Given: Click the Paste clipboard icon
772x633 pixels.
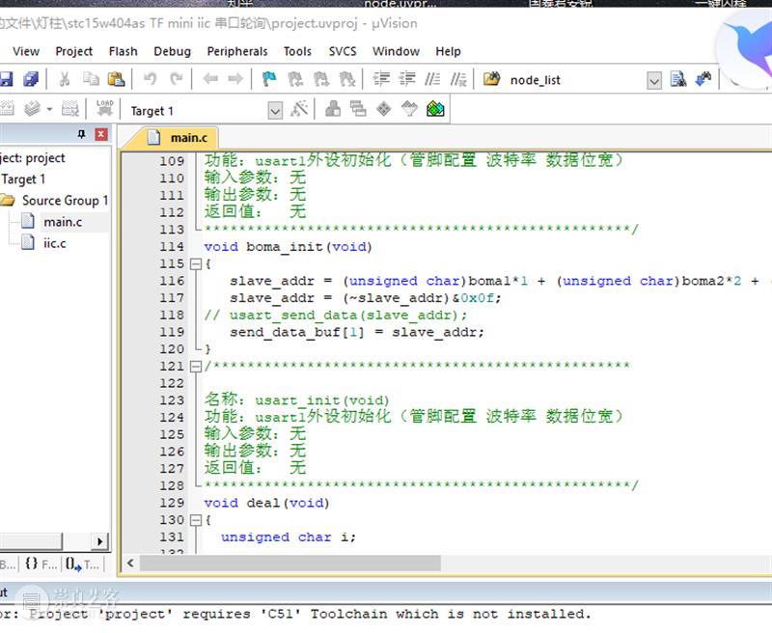Looking at the screenshot, I should tap(116, 79).
